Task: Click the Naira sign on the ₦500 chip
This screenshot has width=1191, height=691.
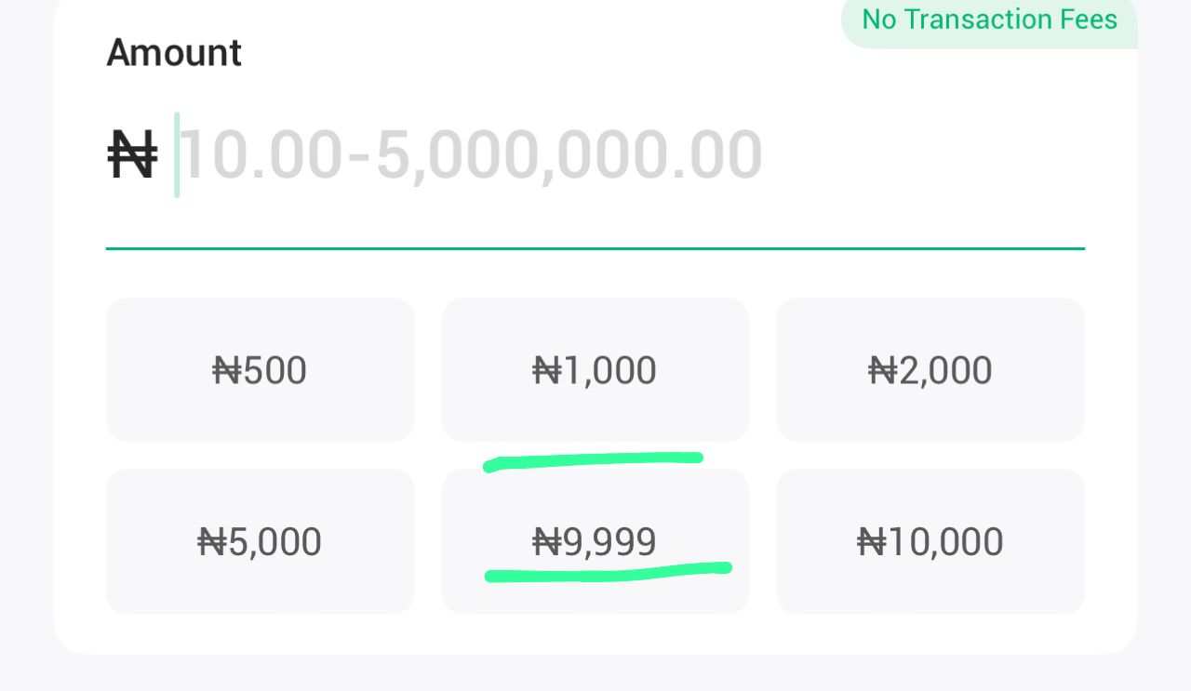Action: tap(226, 371)
